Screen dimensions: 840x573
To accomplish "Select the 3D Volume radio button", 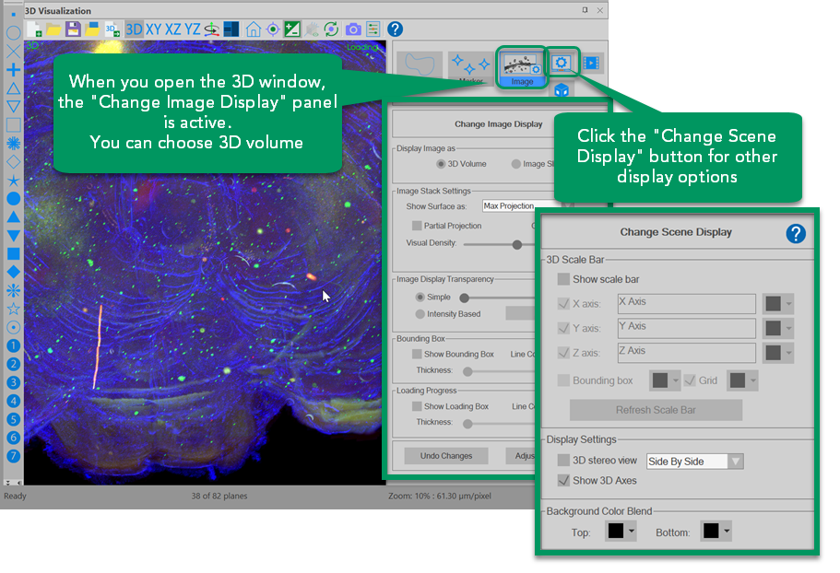I will point(442,164).
